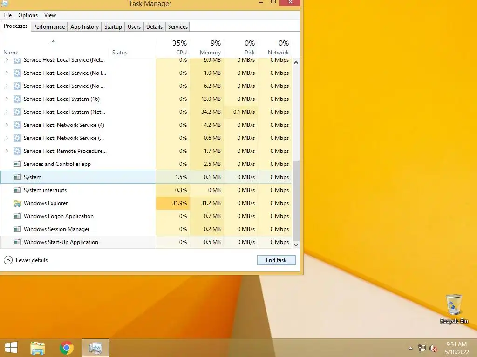Open the View menu
477x357 pixels.
click(x=50, y=15)
